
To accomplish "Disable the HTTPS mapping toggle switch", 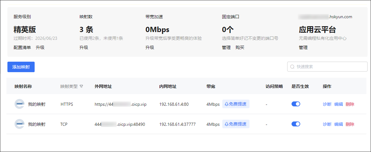I will [x=296, y=104].
